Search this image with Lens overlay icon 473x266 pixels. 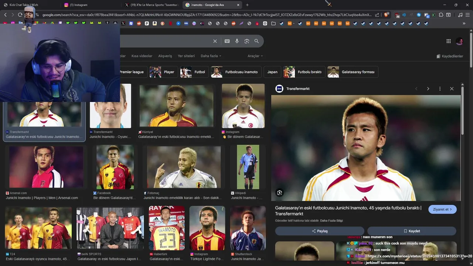(279, 192)
